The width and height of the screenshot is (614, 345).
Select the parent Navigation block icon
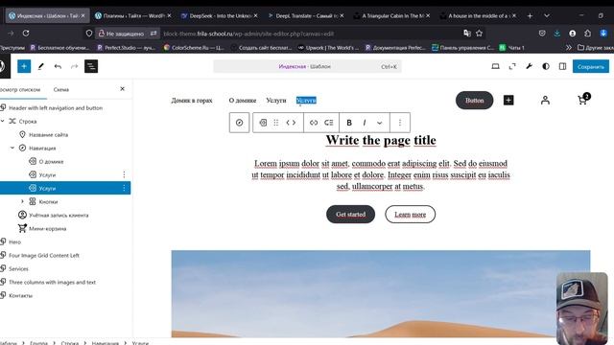click(x=239, y=123)
